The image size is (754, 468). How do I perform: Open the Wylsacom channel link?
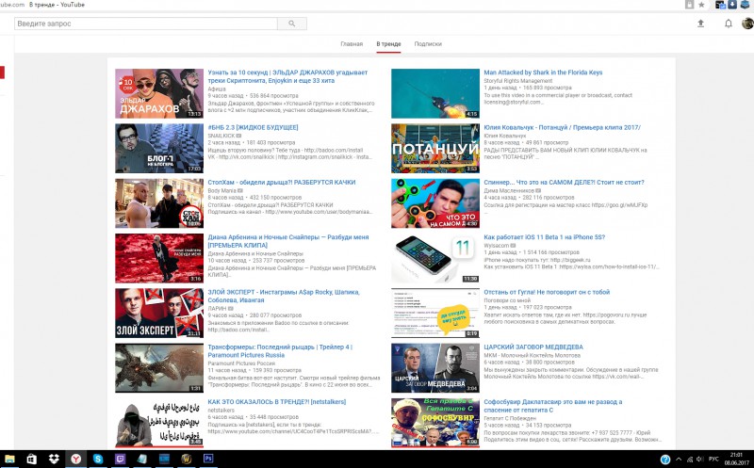click(x=497, y=246)
